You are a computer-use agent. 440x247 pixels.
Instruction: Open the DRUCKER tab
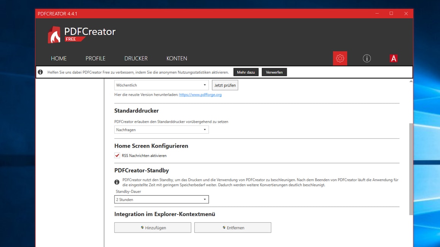(x=136, y=58)
